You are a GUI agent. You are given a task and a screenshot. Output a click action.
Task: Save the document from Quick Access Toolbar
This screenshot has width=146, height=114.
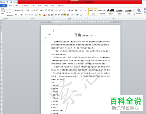point(4,2)
